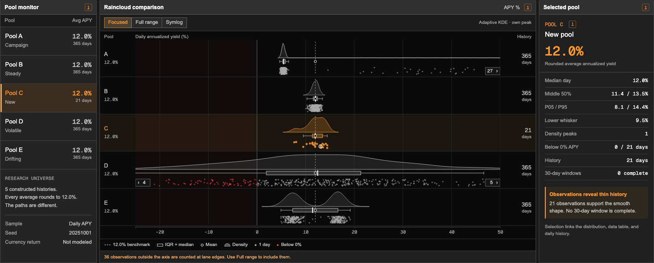654x263 pixels.
Task: Click the Median day row
Action: [596, 80]
